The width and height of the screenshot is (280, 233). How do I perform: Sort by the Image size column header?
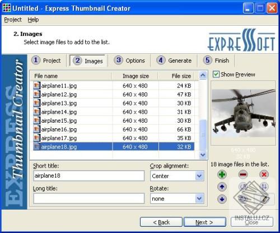click(135, 76)
